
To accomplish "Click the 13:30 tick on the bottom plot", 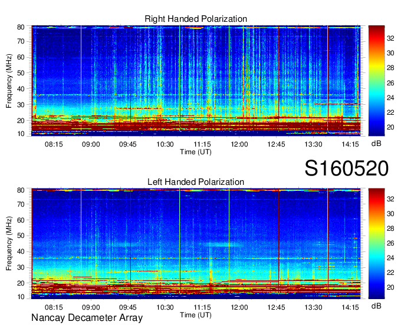I will click(x=313, y=307).
